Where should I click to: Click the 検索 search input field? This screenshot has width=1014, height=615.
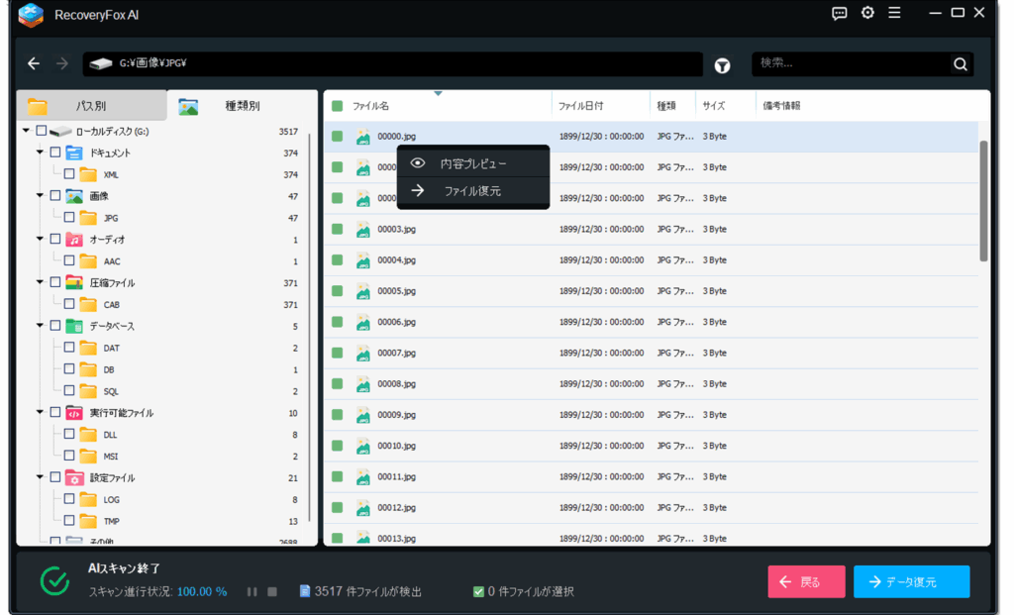click(850, 64)
